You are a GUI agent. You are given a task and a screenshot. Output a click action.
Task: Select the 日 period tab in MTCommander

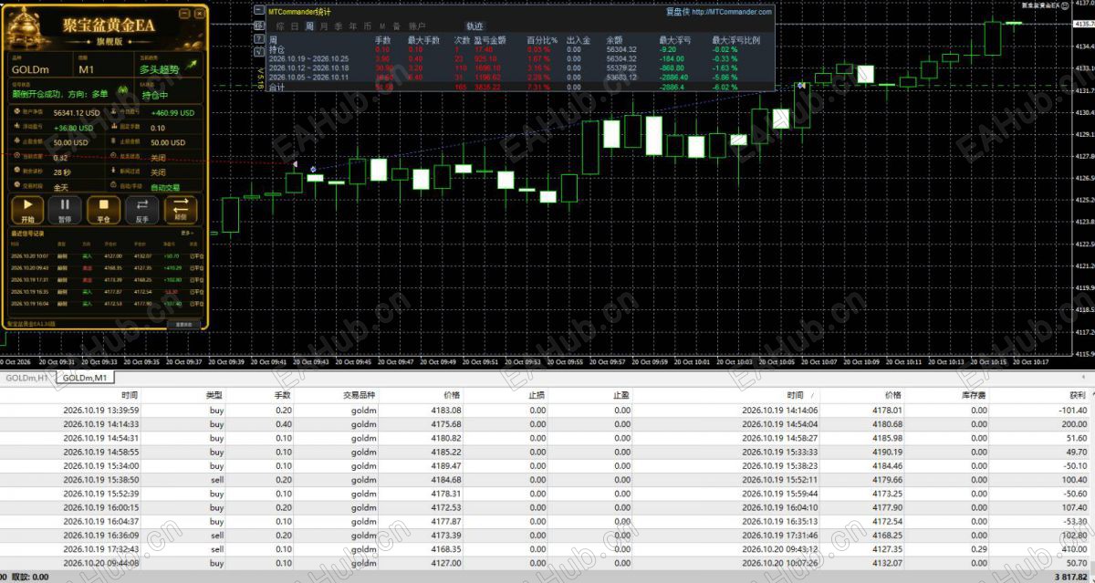295,26
